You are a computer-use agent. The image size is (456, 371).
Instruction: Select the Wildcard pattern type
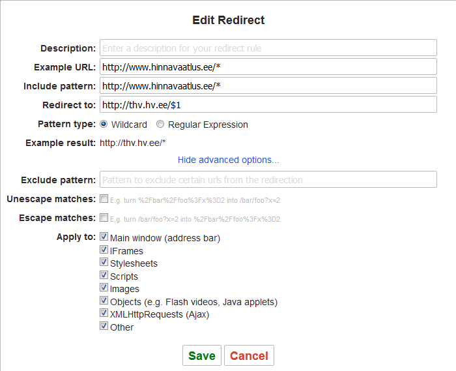(104, 125)
